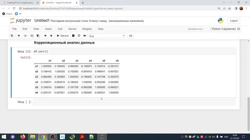
Task: Open the Insert menu
Action: pyautogui.click(x=48, y=29)
